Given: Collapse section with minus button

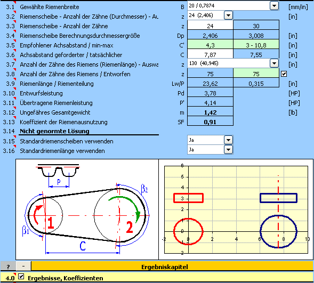Looking at the screenshot, I should pos(23,266).
